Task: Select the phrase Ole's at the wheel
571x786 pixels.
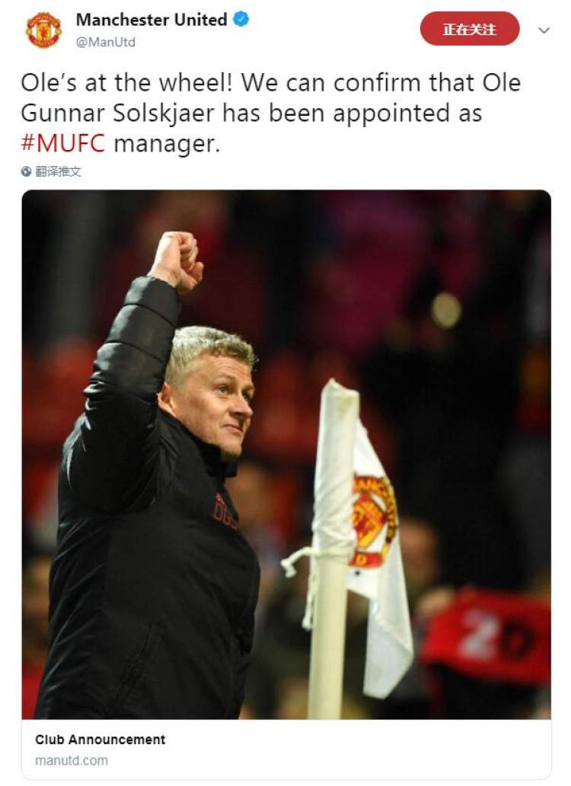Action: coord(126,83)
